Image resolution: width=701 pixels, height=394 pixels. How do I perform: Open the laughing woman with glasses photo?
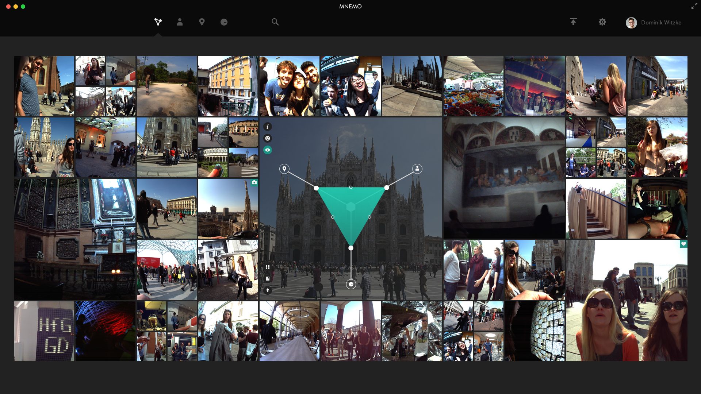click(351, 86)
